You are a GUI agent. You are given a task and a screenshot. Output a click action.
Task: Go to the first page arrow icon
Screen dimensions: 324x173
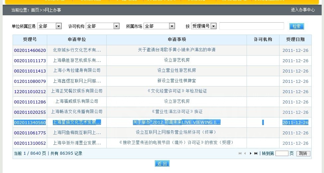click(x=240, y=153)
